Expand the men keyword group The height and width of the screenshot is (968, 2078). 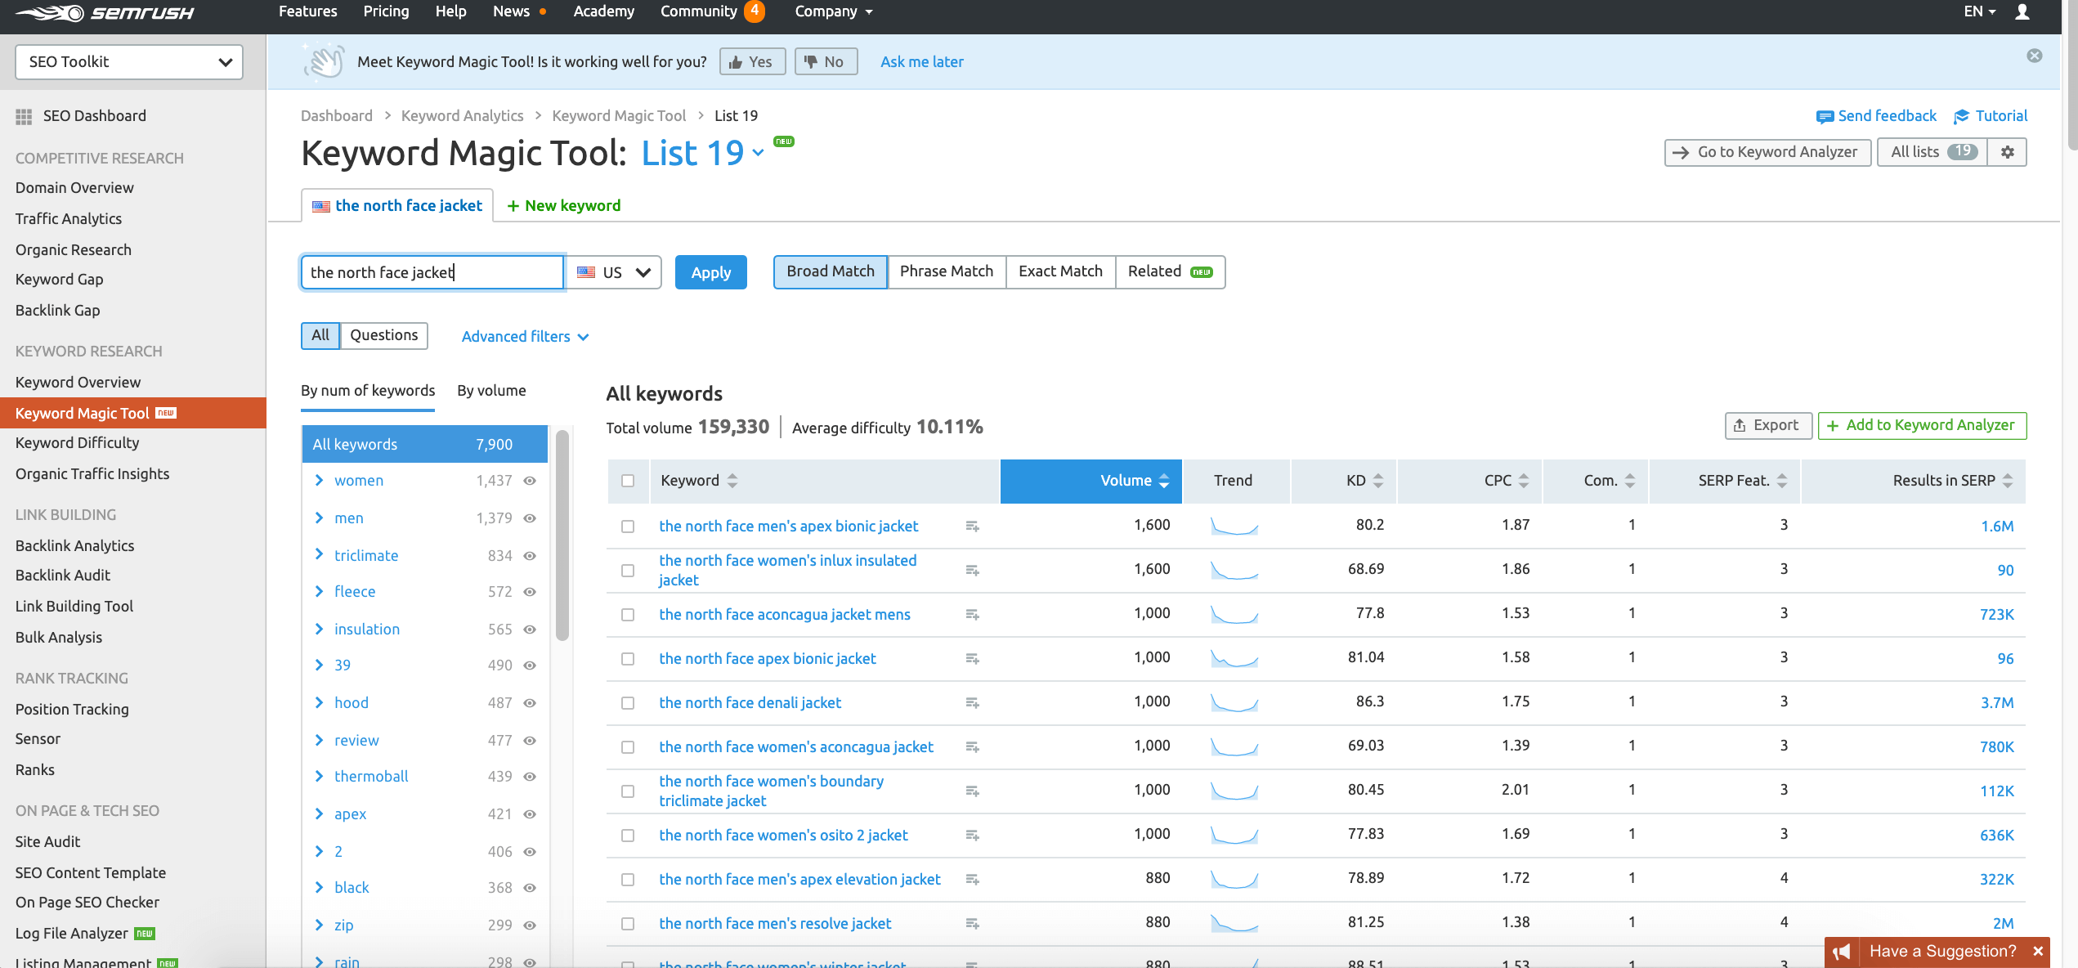click(320, 518)
